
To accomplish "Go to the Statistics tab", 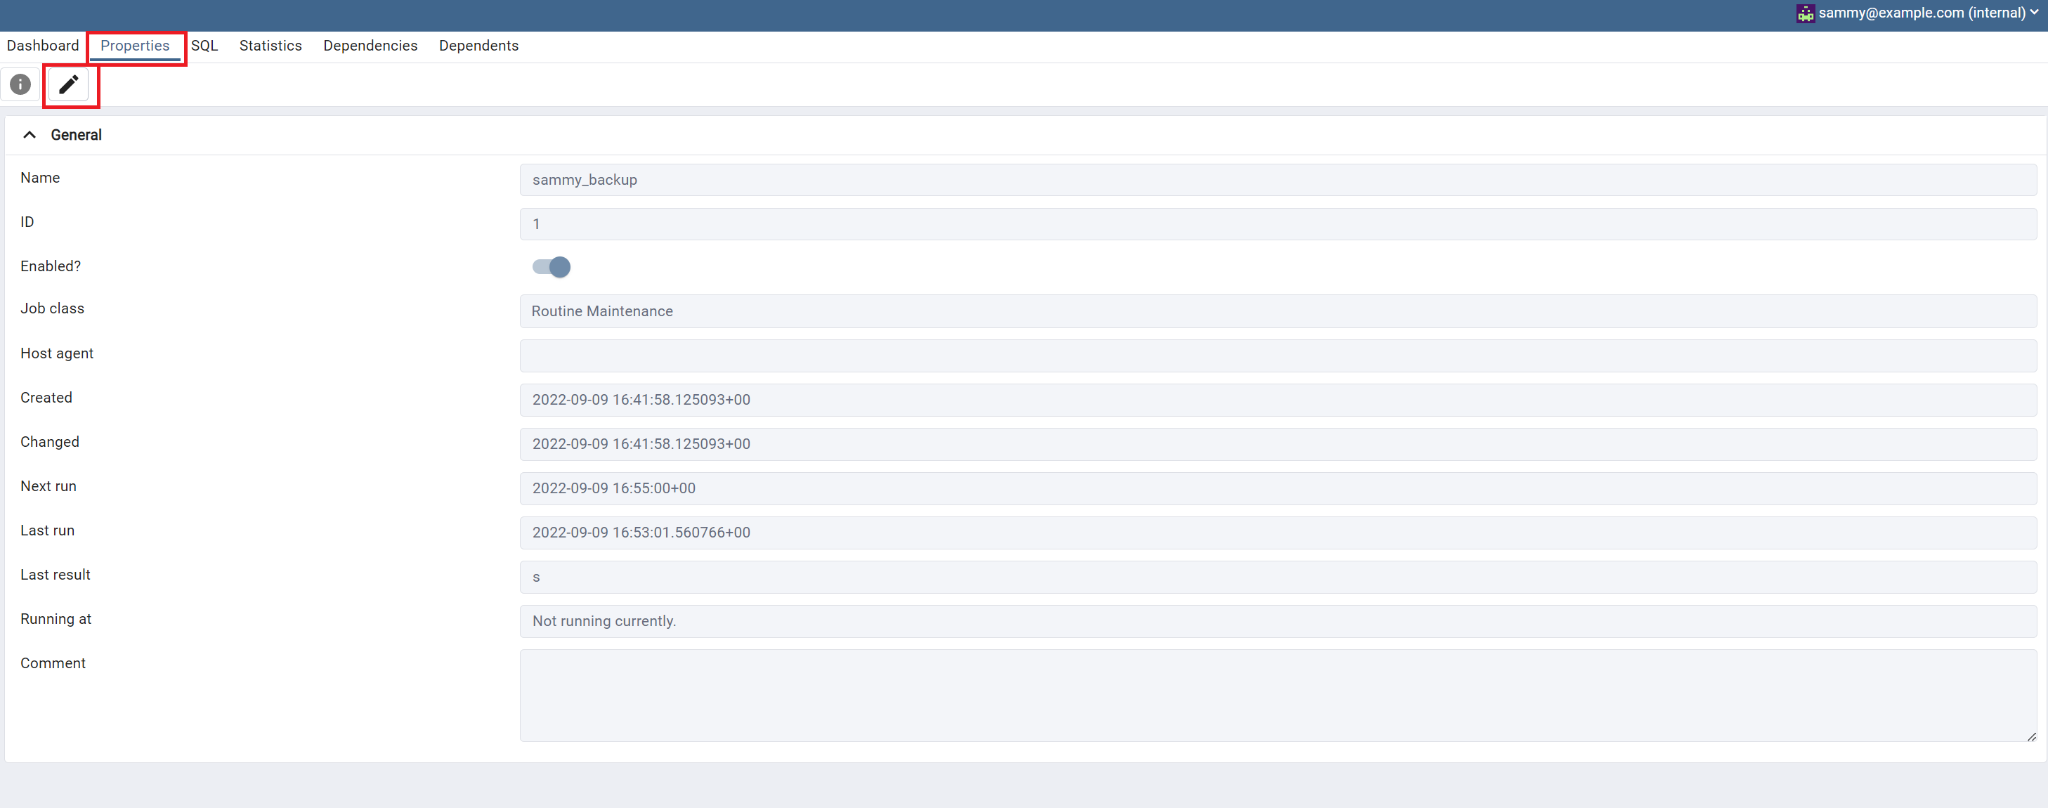I will pyautogui.click(x=270, y=46).
